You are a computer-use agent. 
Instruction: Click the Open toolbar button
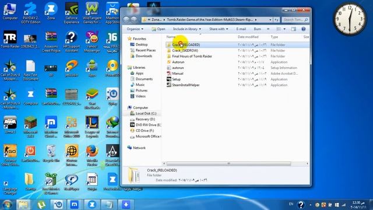pos(159,29)
